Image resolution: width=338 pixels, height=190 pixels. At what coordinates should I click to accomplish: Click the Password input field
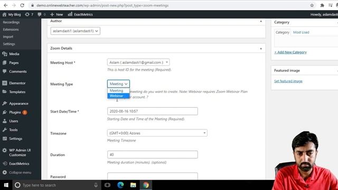[x=153, y=176]
